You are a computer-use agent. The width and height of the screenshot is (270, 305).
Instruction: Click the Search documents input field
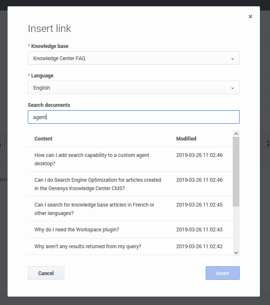click(x=133, y=117)
